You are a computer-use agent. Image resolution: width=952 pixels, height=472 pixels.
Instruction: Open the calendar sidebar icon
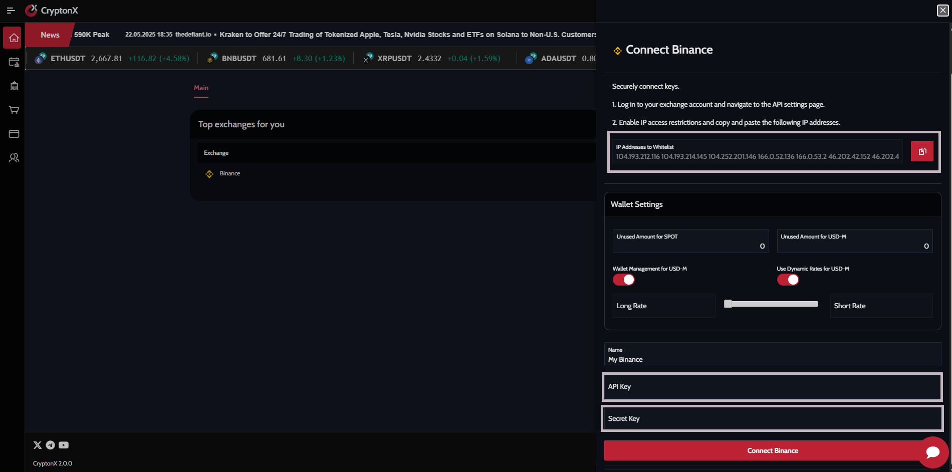(x=14, y=62)
